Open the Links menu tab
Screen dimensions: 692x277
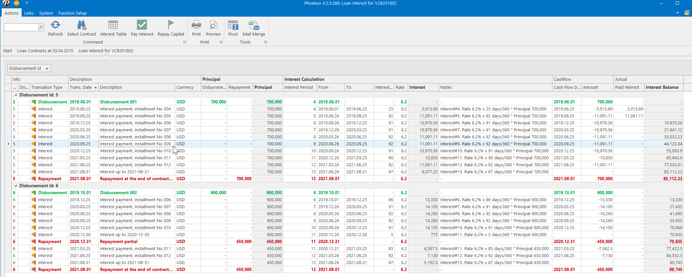pos(29,13)
